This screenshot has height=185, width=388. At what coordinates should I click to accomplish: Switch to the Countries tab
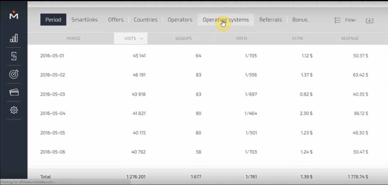point(146,20)
